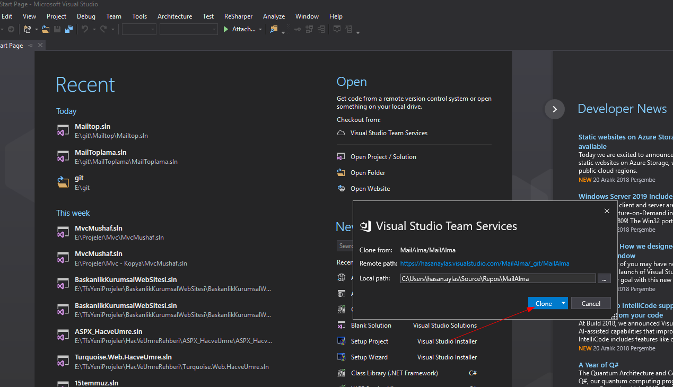Open the ReSharper menu
The image size is (673, 387).
[239, 16]
